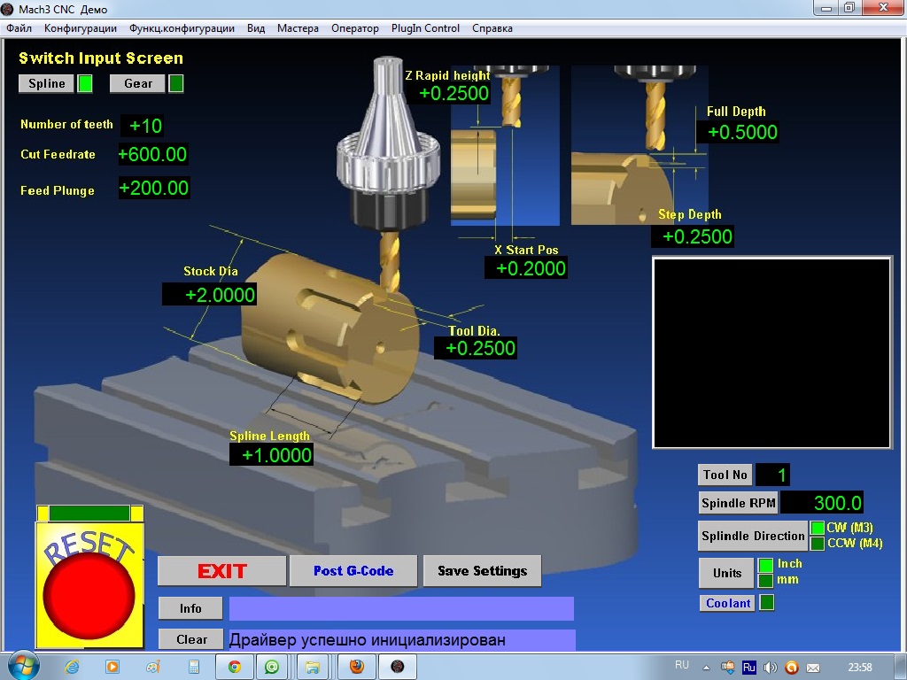Click the Info button
Screen dimensions: 907x680
click(x=190, y=608)
